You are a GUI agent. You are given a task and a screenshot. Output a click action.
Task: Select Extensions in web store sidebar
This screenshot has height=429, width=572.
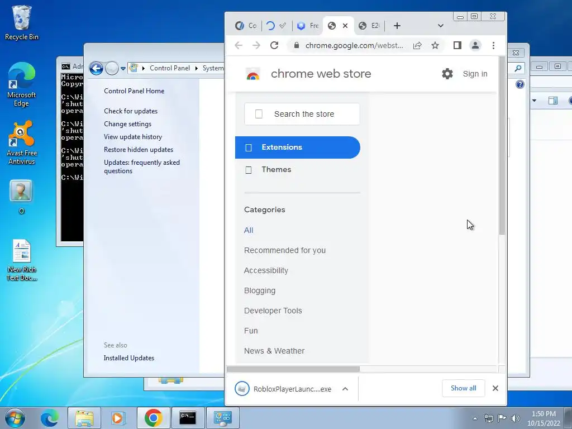(298, 147)
